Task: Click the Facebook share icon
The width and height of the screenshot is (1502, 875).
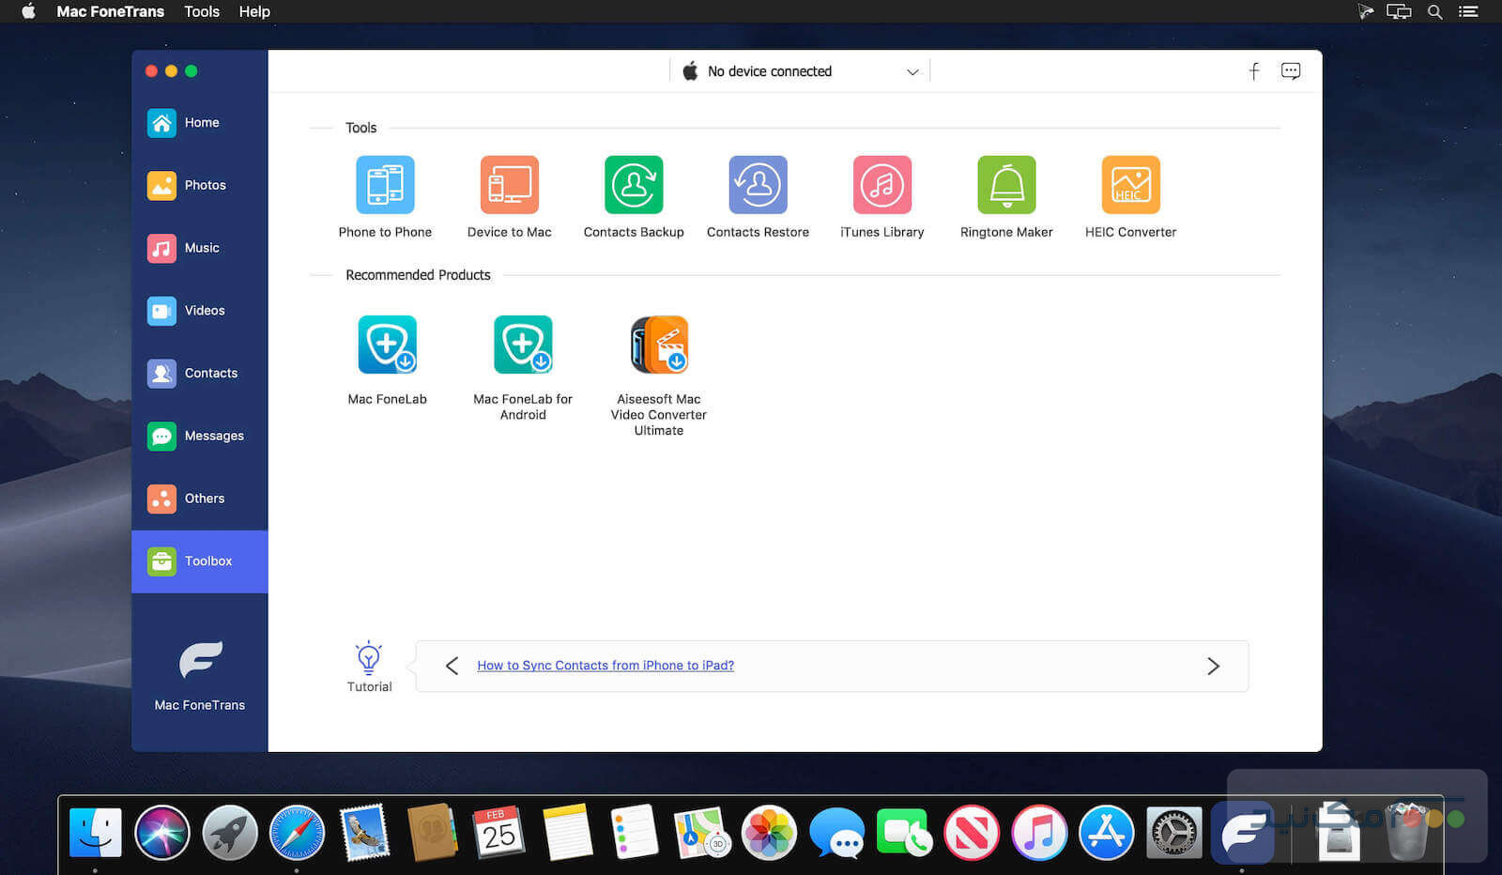Action: click(x=1253, y=70)
